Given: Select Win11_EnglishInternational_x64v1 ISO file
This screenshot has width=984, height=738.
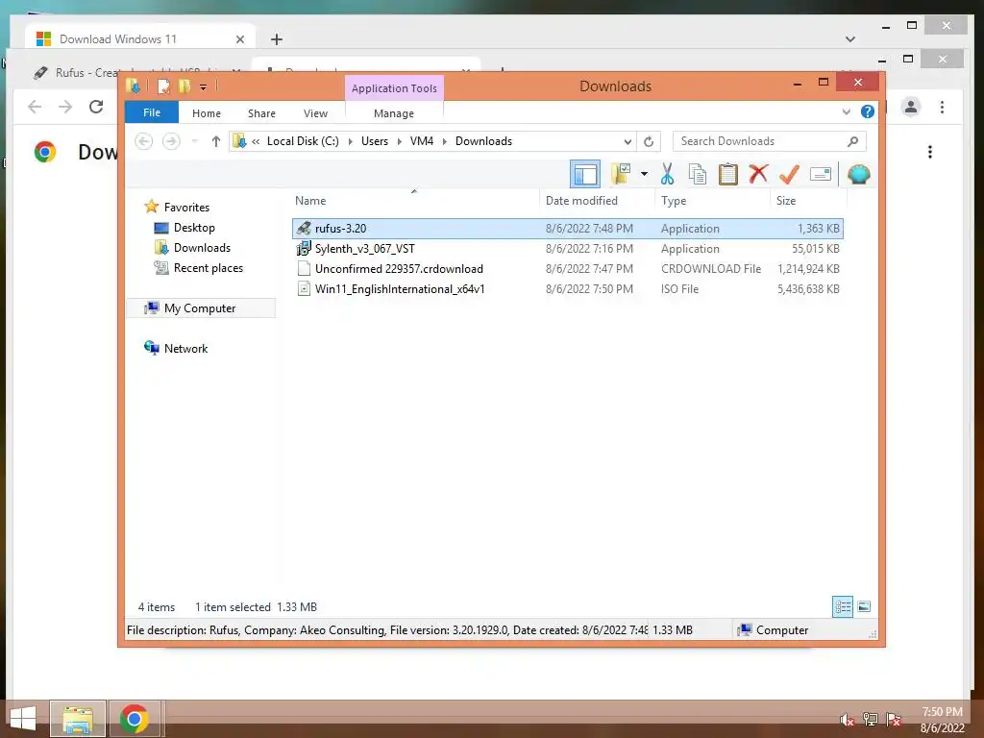Looking at the screenshot, I should tap(567, 288).
